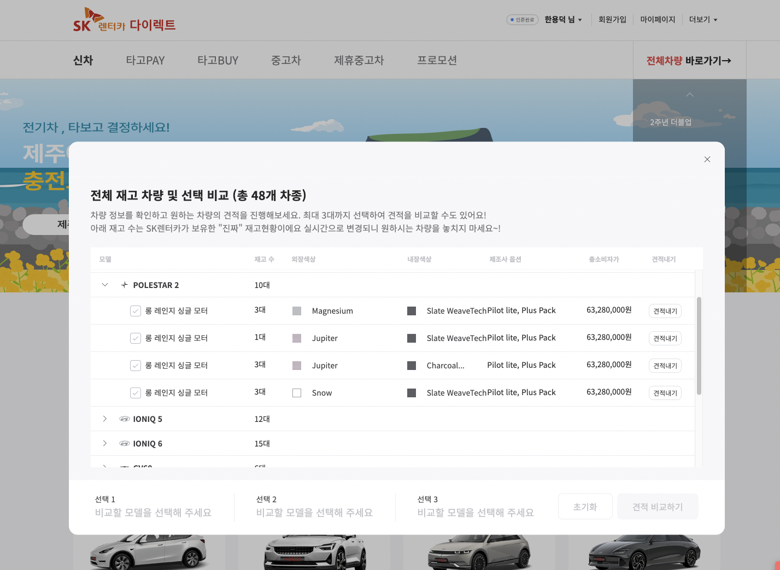The image size is (780, 570).
Task: Click the 견적 비교하기 button
Action: coord(658,507)
